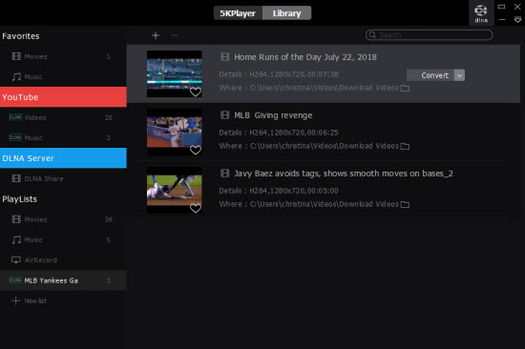Expand the Convert dropdown arrow

pos(459,75)
